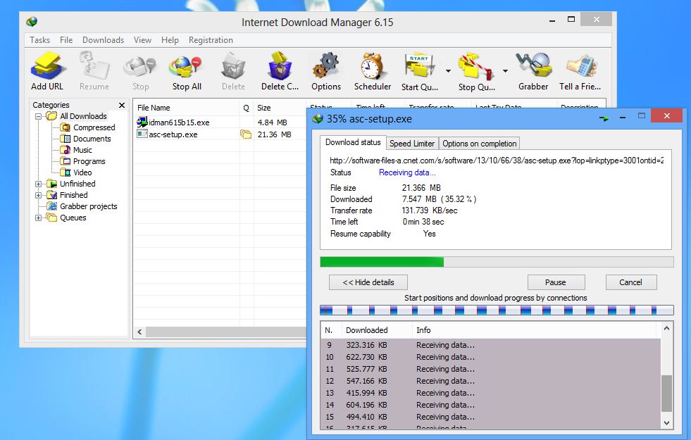691x440 pixels.
Task: Select the Programs category
Action: tap(89, 161)
